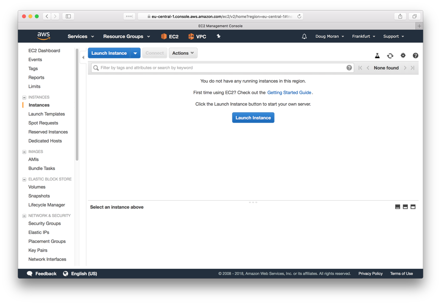Go back in Safari

47,16
